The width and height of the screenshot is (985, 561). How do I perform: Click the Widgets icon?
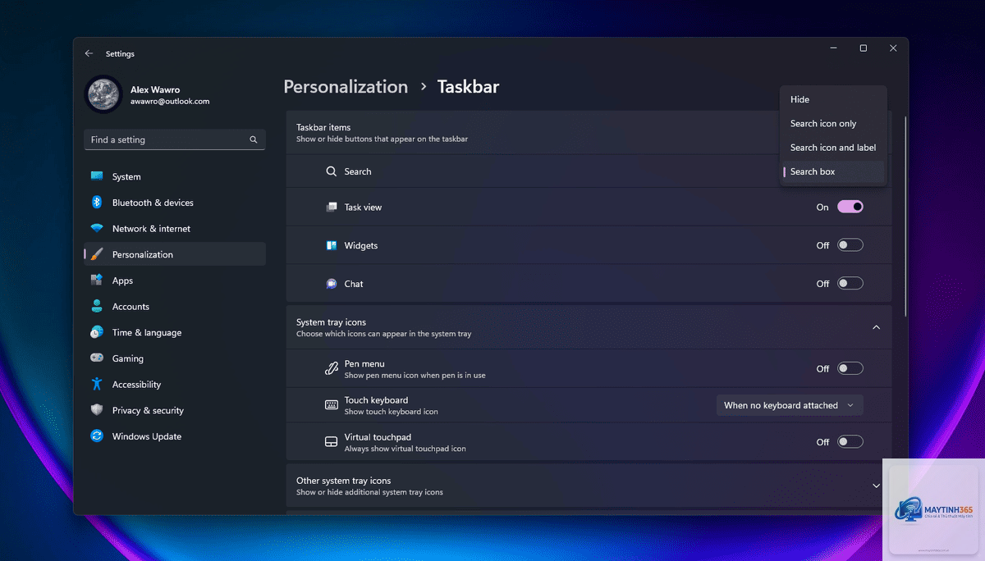pos(332,245)
